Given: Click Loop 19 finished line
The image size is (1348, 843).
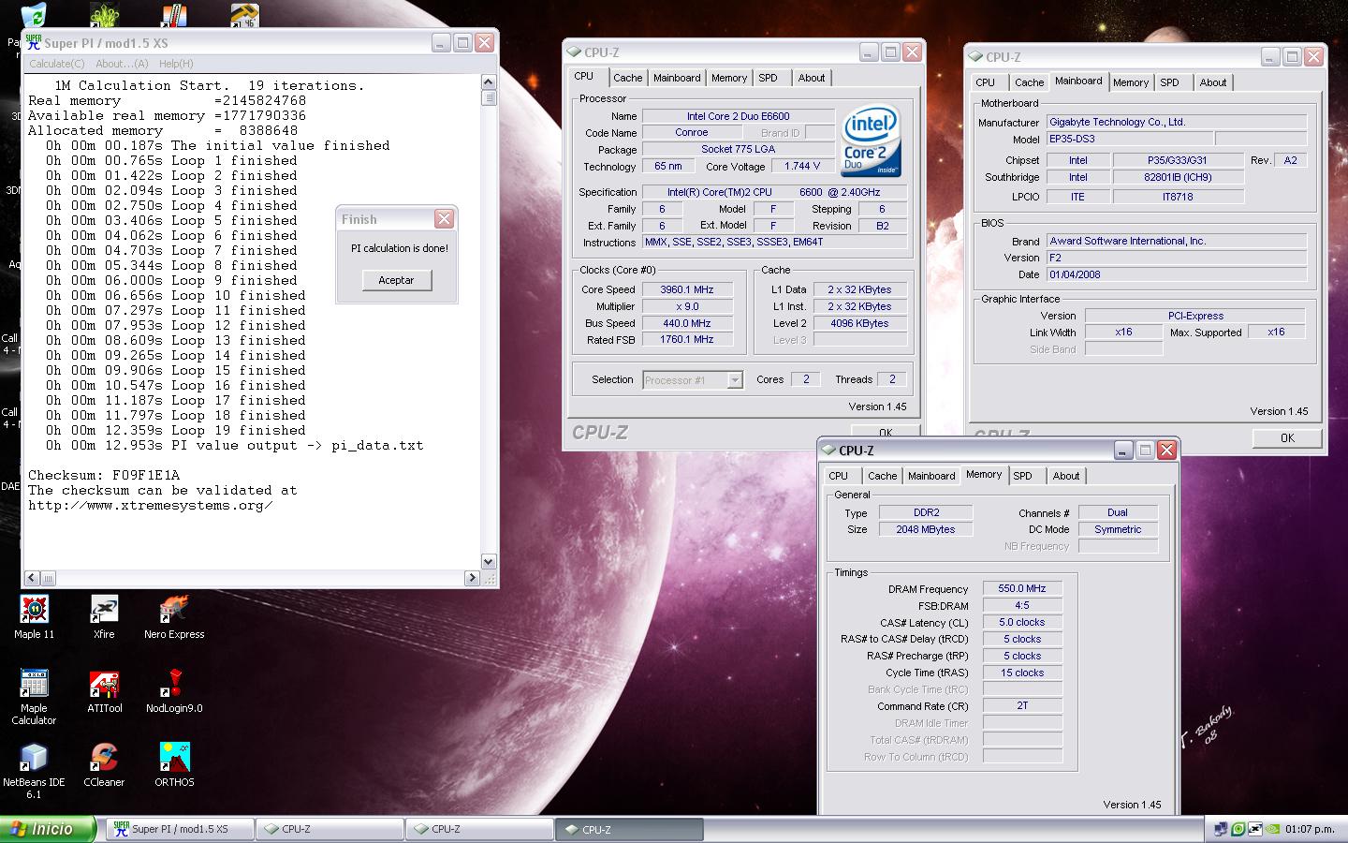Looking at the screenshot, I should pos(176,430).
